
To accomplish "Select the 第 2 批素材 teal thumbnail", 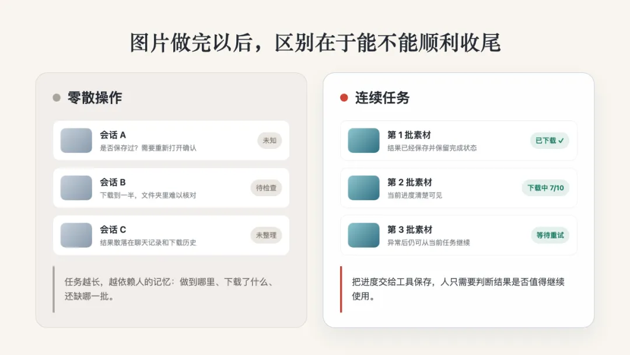I will coord(363,188).
